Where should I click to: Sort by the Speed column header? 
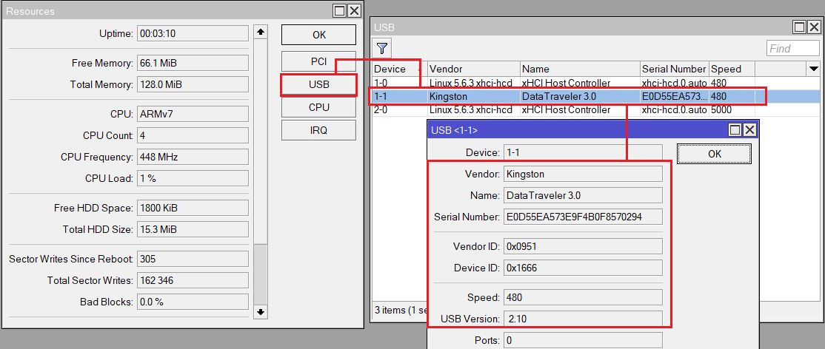732,69
